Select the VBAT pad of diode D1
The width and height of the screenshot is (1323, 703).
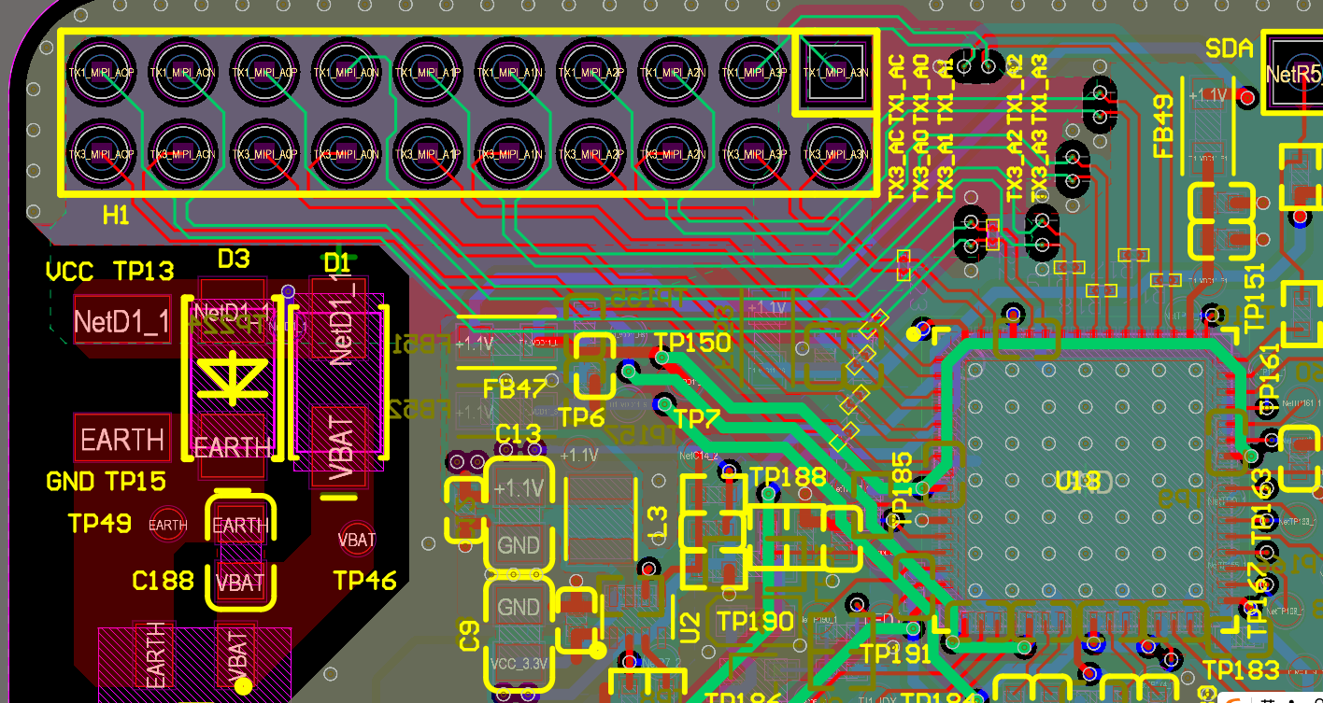pos(339,446)
